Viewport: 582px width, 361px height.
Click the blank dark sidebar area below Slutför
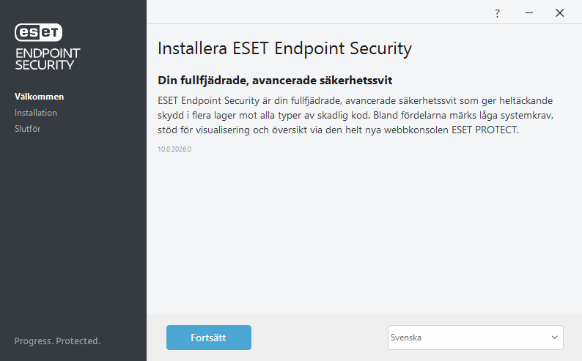(x=73, y=234)
